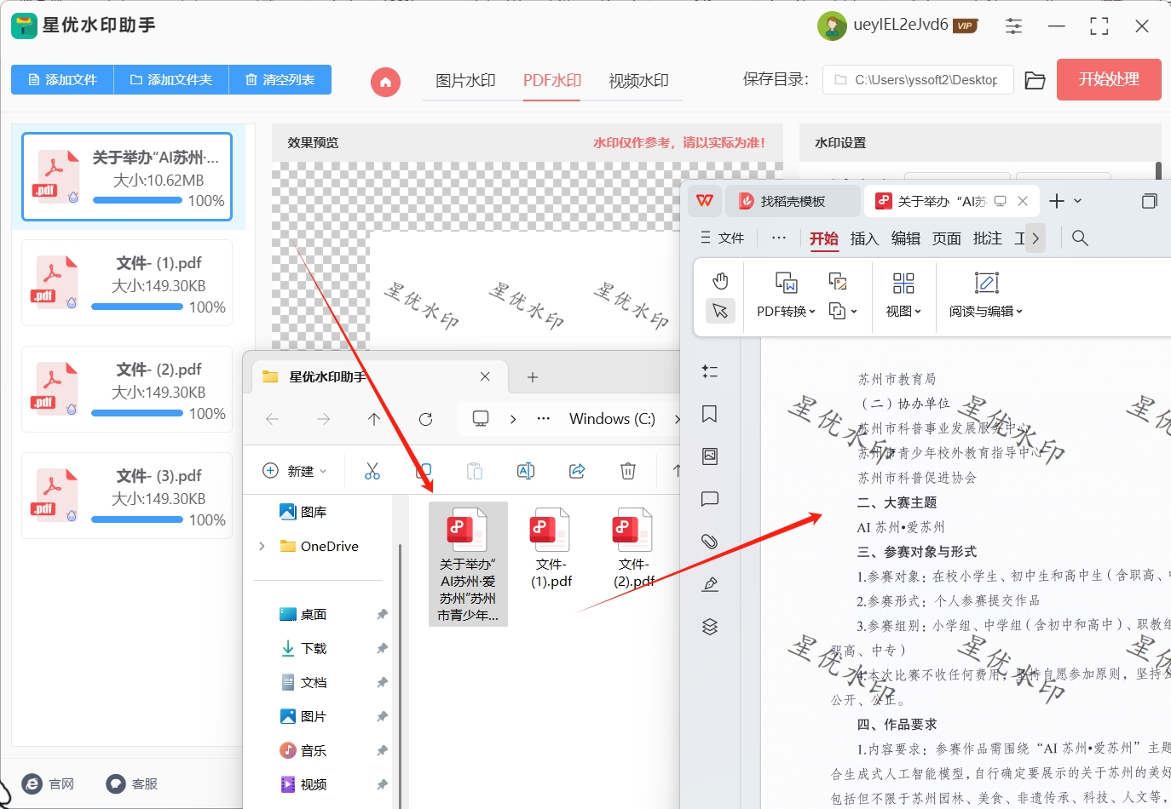Open signature pen icon in WPS sidebar
Screen dimensions: 1171x809
pyautogui.click(x=710, y=584)
